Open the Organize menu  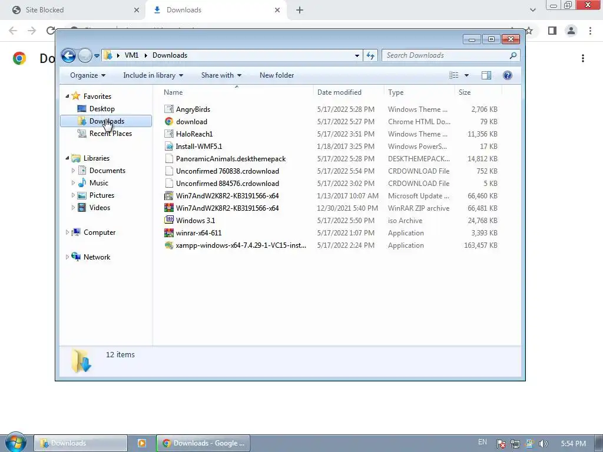88,75
